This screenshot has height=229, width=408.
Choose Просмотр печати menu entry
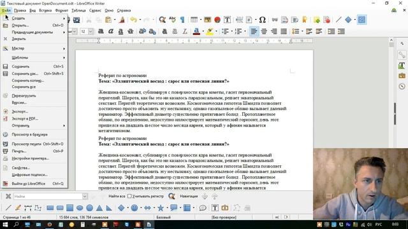point(34,144)
